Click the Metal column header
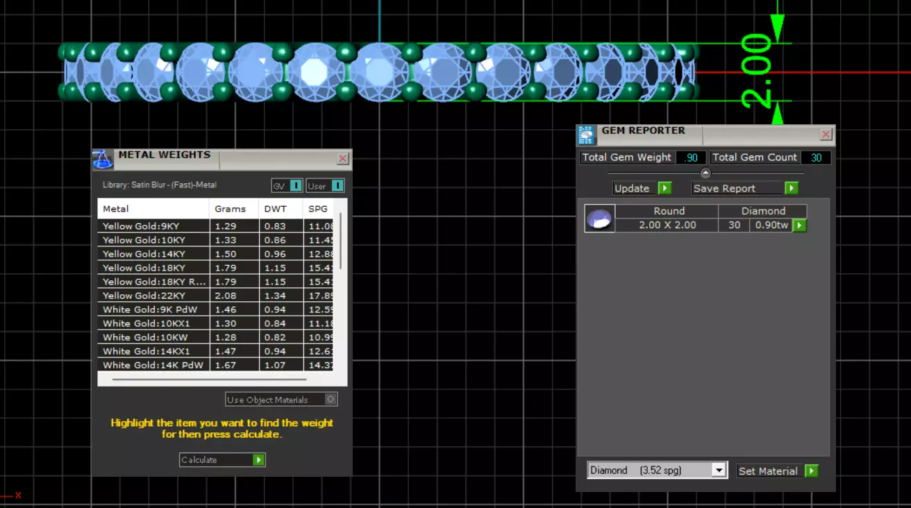911x508 pixels. 153,208
